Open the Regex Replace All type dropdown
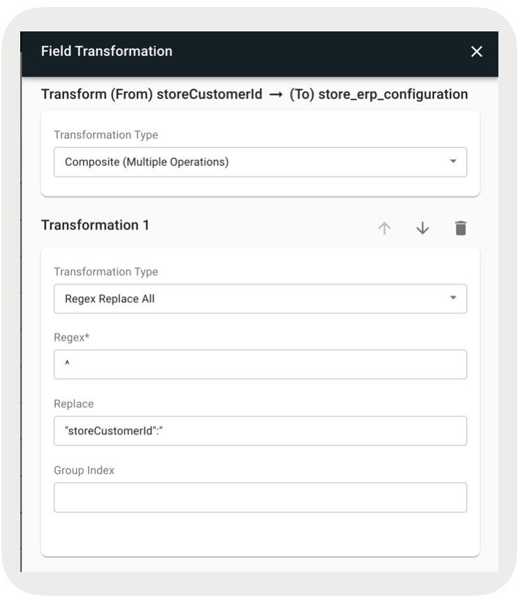The image size is (520, 600). click(260, 299)
